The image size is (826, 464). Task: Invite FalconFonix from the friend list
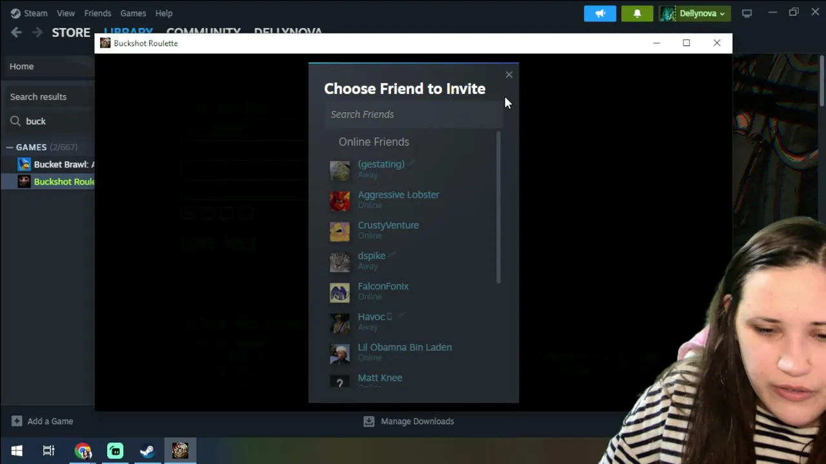tap(383, 286)
